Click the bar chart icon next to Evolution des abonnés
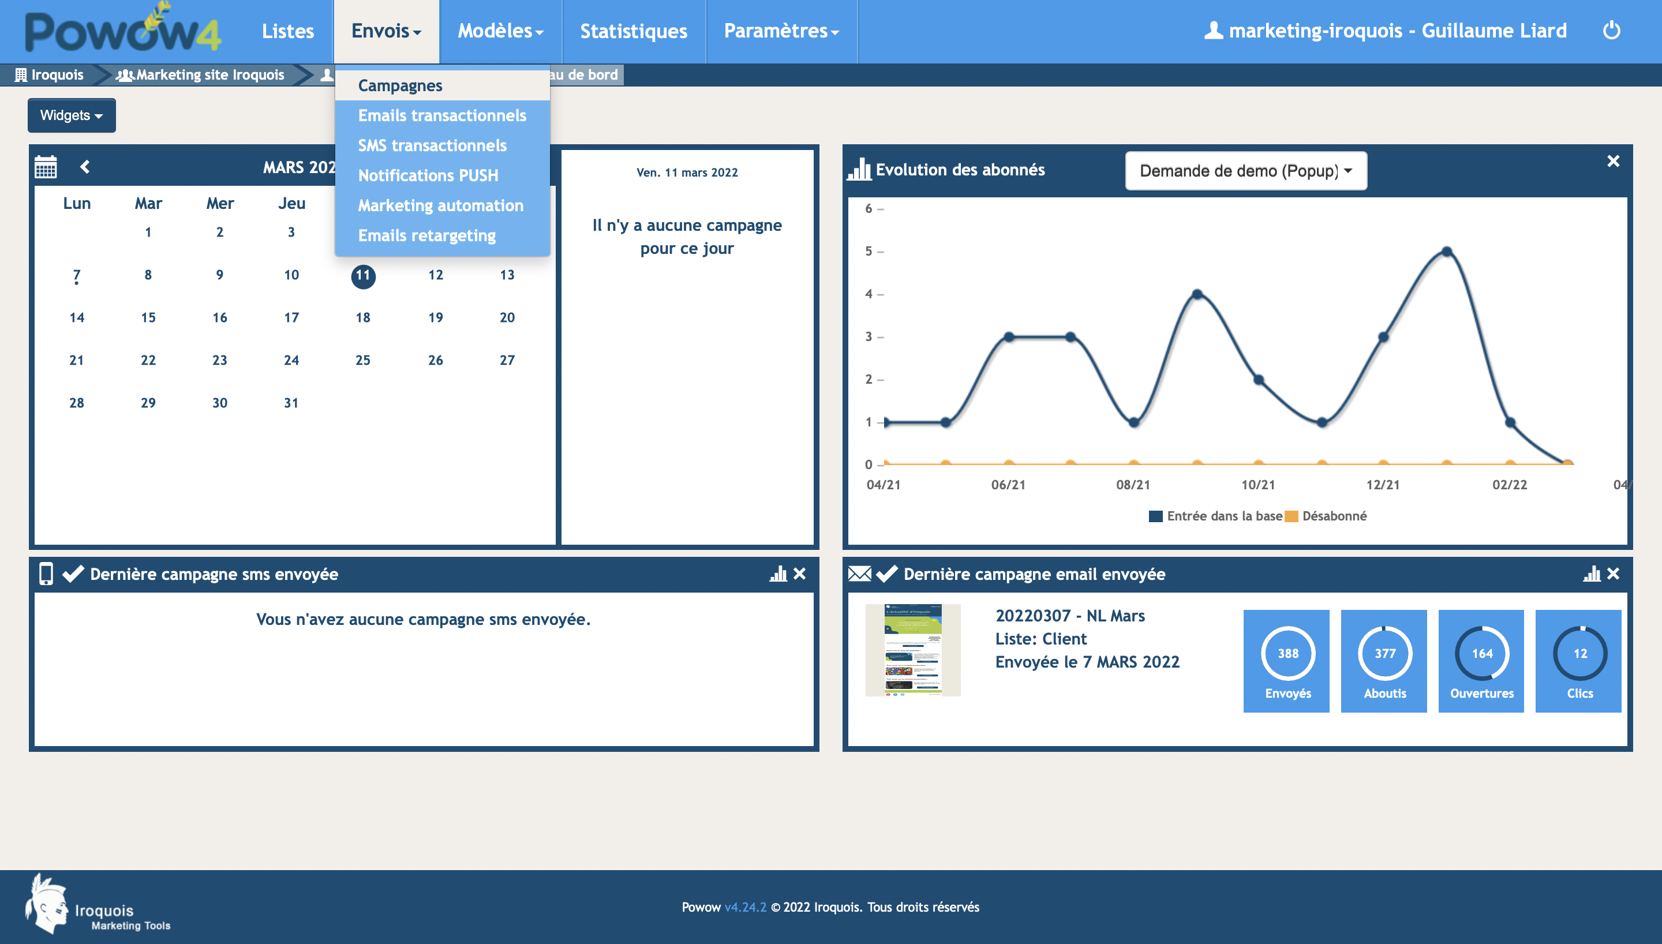 pyautogui.click(x=859, y=170)
